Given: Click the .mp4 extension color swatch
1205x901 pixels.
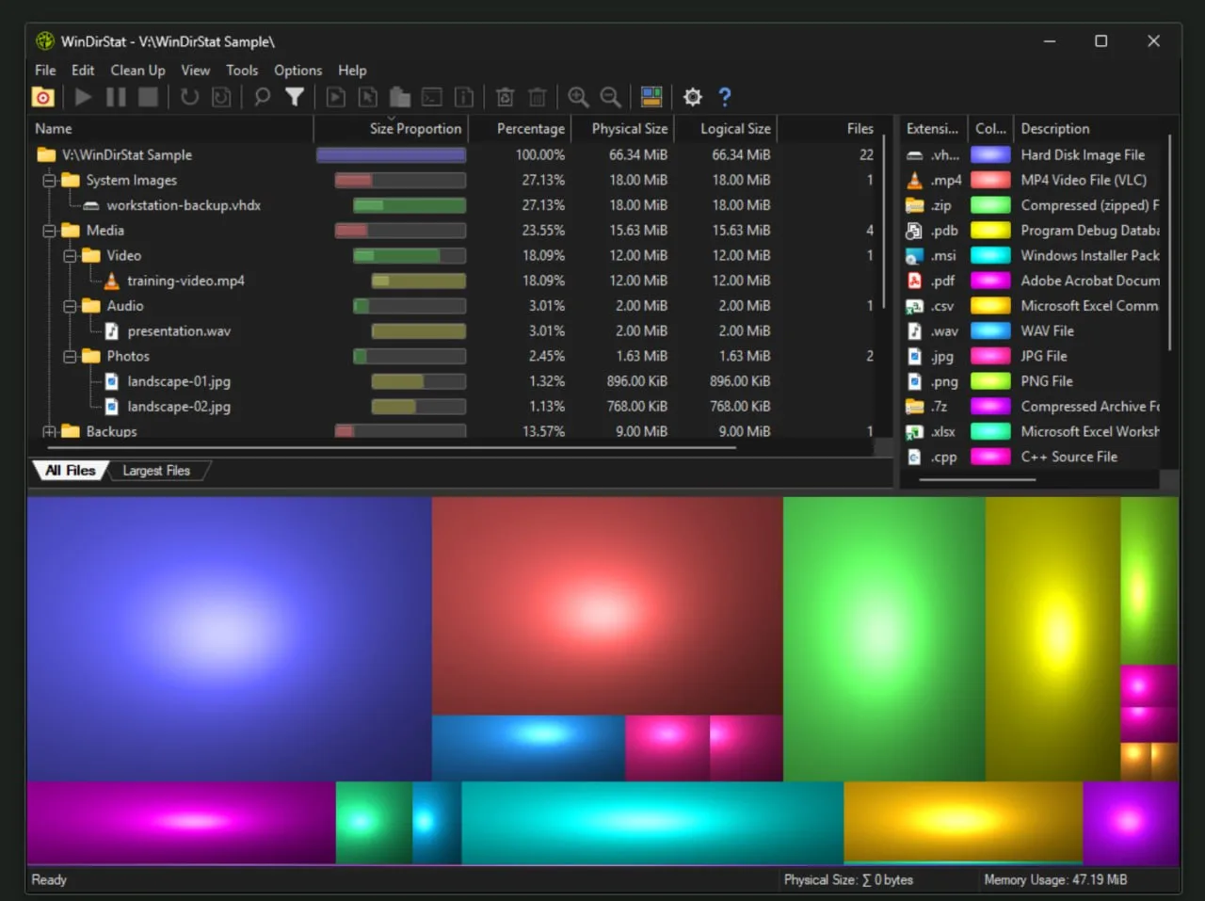Looking at the screenshot, I should [x=990, y=180].
